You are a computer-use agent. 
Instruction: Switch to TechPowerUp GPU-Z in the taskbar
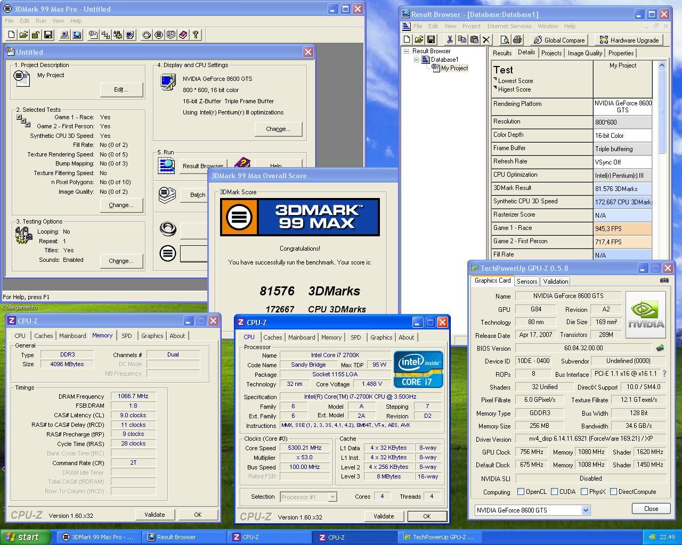pyautogui.click(x=439, y=537)
